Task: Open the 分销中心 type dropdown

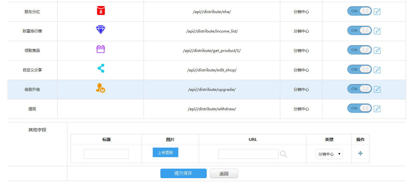Action: [x=329, y=154]
